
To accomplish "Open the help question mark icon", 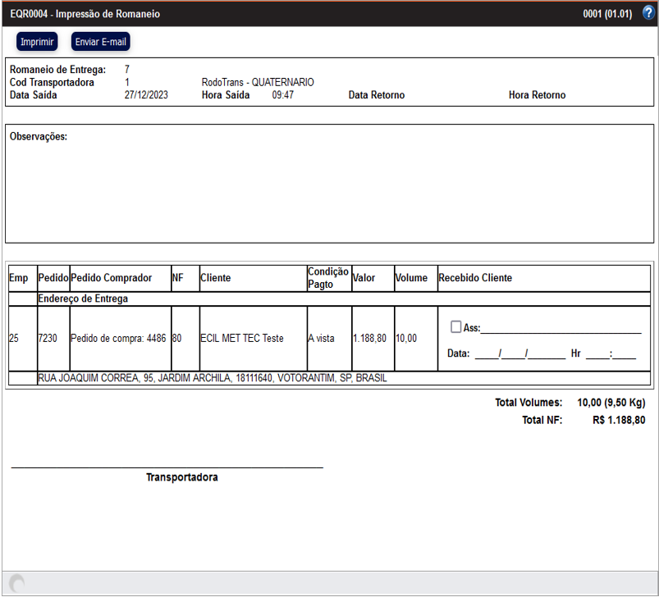I will coord(648,13).
